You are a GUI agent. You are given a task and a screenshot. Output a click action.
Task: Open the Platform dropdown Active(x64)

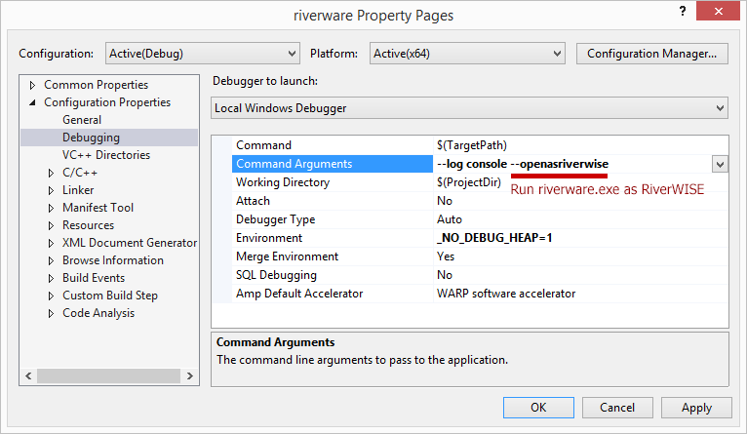point(467,54)
